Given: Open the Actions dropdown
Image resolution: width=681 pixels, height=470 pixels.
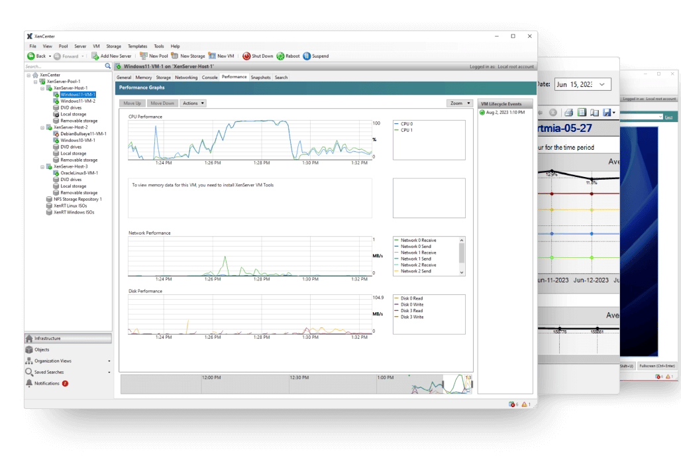Looking at the screenshot, I should click(193, 103).
